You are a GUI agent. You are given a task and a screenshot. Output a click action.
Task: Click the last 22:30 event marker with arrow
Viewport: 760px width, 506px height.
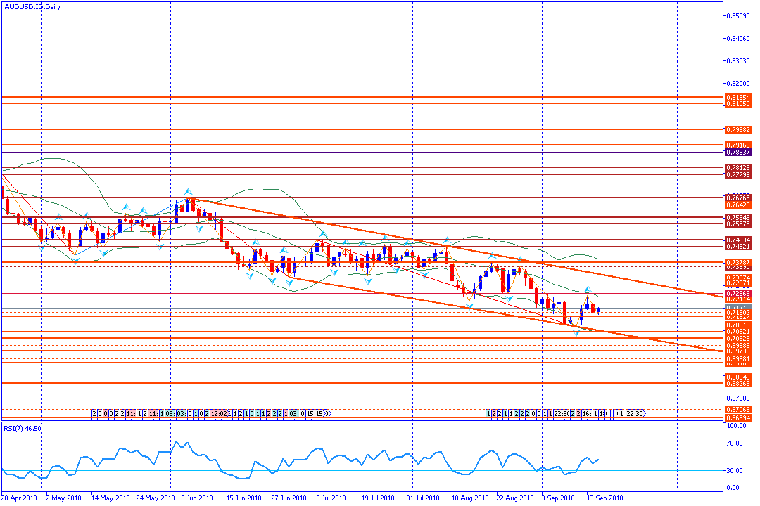coord(636,413)
